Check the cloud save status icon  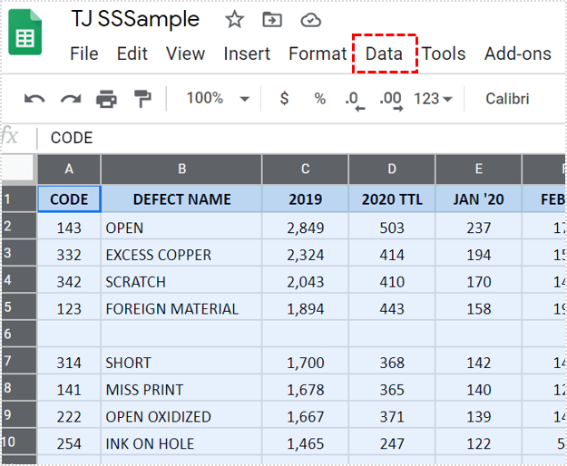tap(310, 20)
